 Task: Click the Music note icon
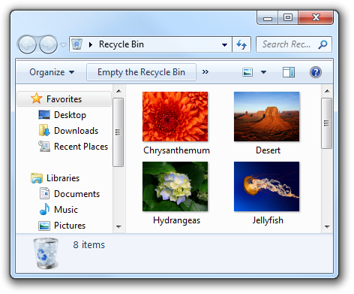point(44,209)
